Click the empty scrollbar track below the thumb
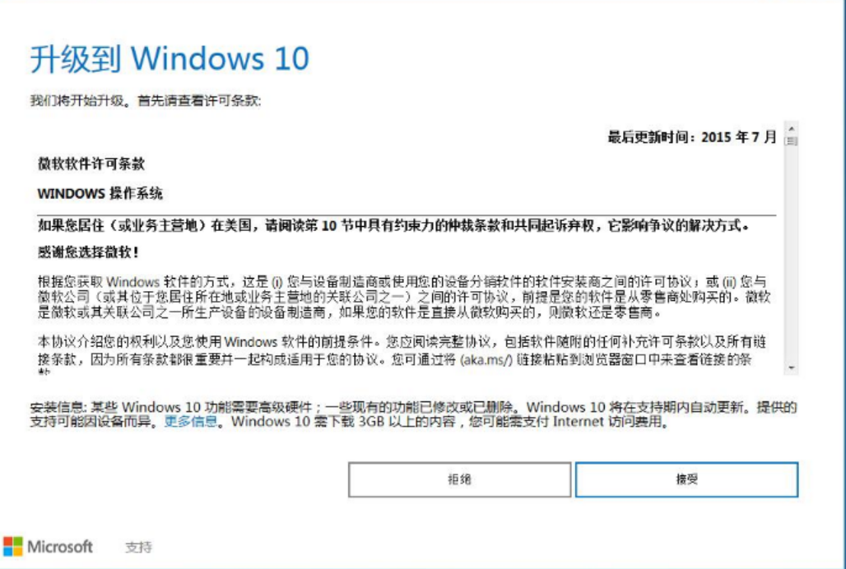This screenshot has height=569, width=846. tap(791, 253)
